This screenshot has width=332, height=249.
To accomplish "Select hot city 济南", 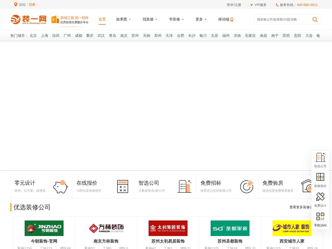I will 237,36.
